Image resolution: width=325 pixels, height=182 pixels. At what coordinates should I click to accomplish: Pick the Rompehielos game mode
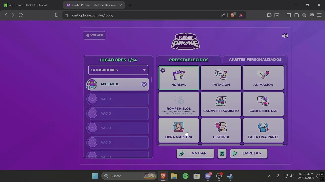179,104
